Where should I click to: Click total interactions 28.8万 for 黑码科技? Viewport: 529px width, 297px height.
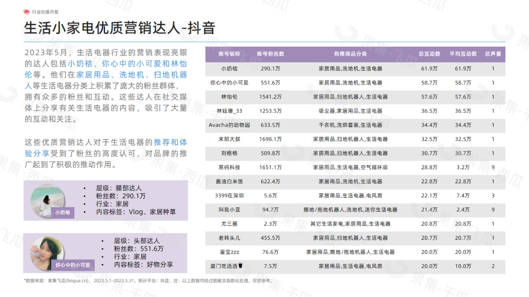coord(430,167)
